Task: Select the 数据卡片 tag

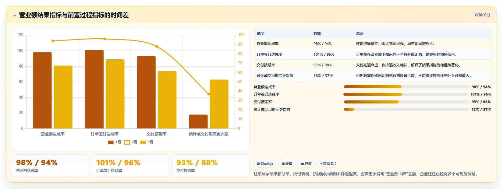Action: tap(328, 163)
